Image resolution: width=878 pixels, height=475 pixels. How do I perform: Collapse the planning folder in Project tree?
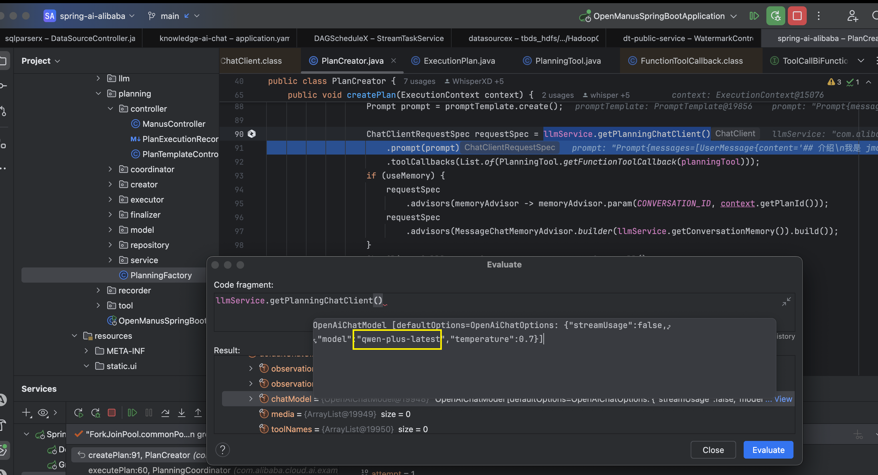click(x=98, y=93)
